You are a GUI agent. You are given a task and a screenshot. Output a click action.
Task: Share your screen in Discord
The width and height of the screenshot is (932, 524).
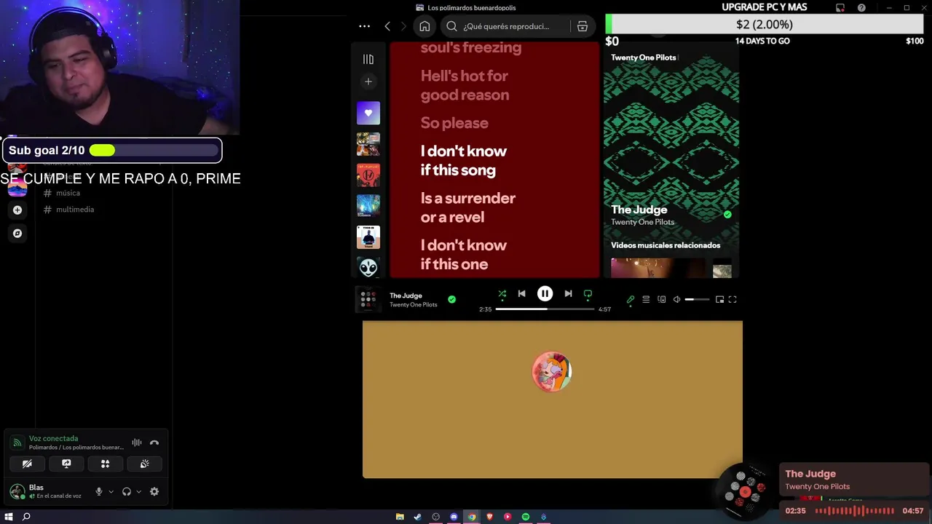coord(66,464)
